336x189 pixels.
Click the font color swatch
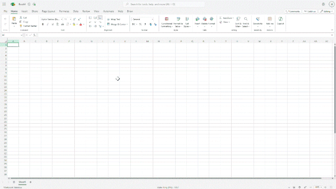(x=81, y=24)
